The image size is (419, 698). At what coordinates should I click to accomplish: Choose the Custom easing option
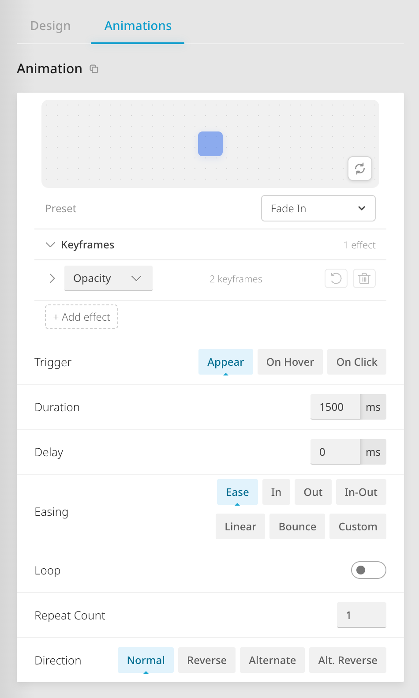pyautogui.click(x=358, y=526)
